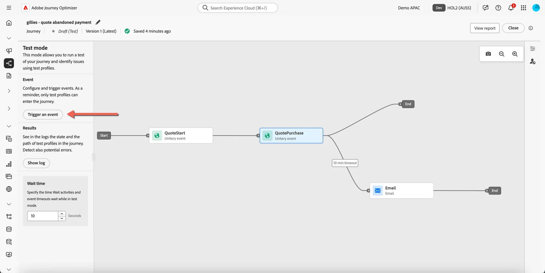Open the app switcher grid icon
Viewport: 545px width, 273px height.
pyautogui.click(x=523, y=8)
